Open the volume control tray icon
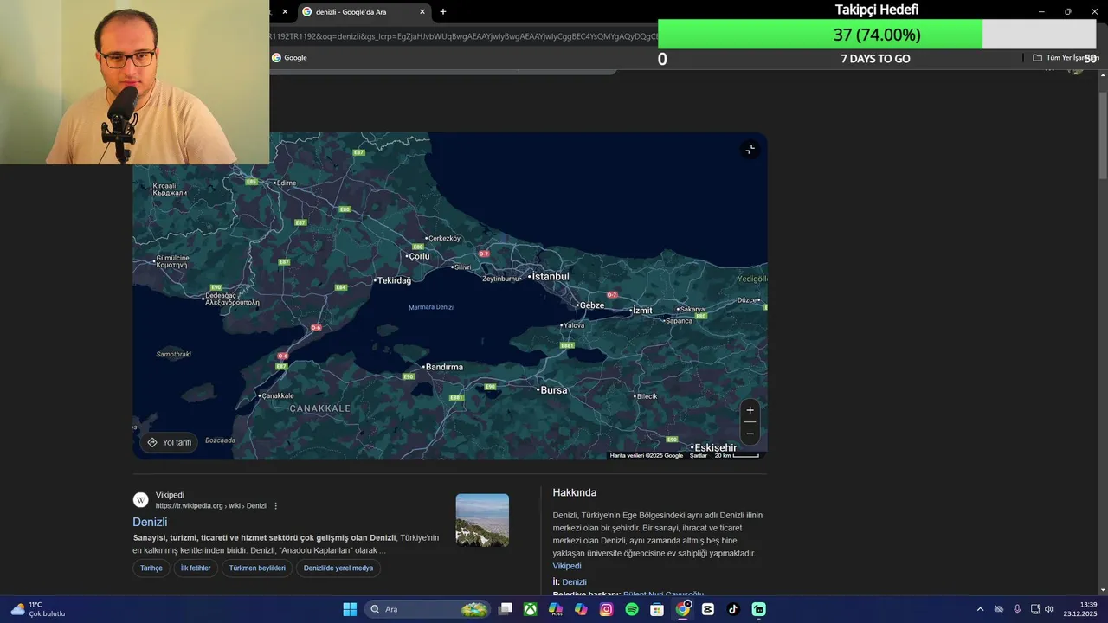 pos(1049,609)
